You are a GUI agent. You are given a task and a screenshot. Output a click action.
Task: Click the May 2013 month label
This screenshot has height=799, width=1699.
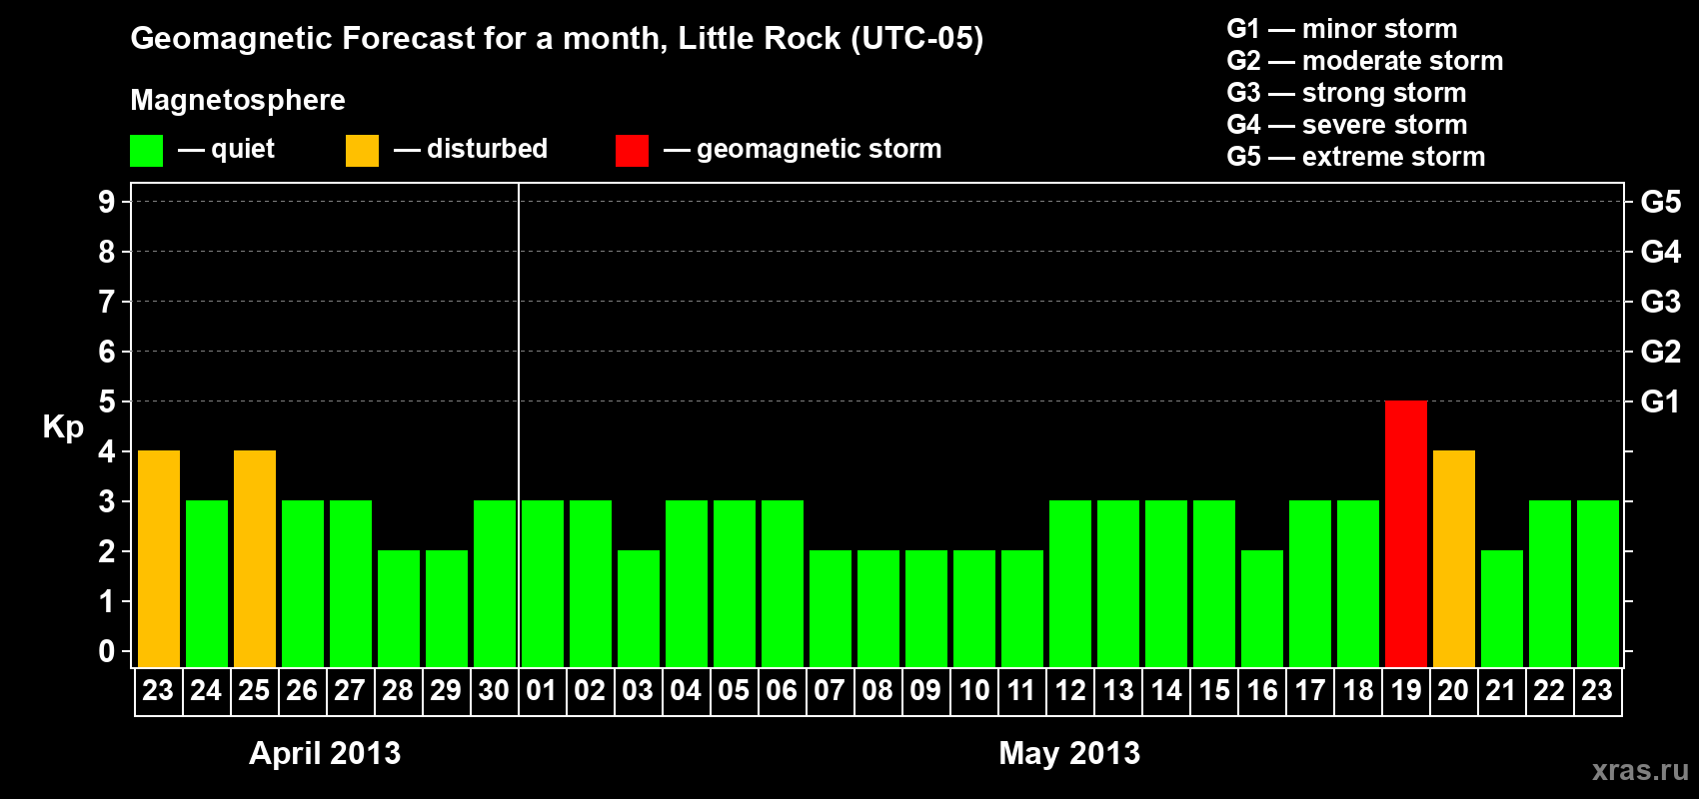(x=1069, y=752)
